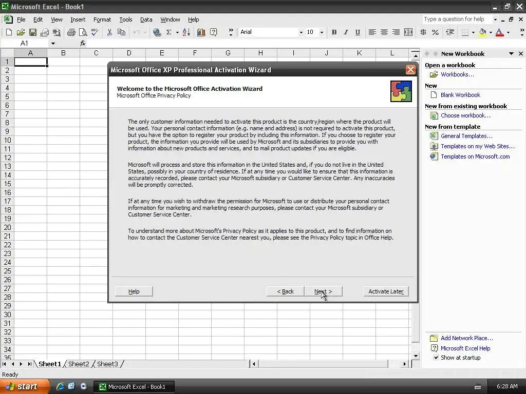526x394 pixels.
Task: Click the Name Box showing A1
Action: click(x=25, y=43)
